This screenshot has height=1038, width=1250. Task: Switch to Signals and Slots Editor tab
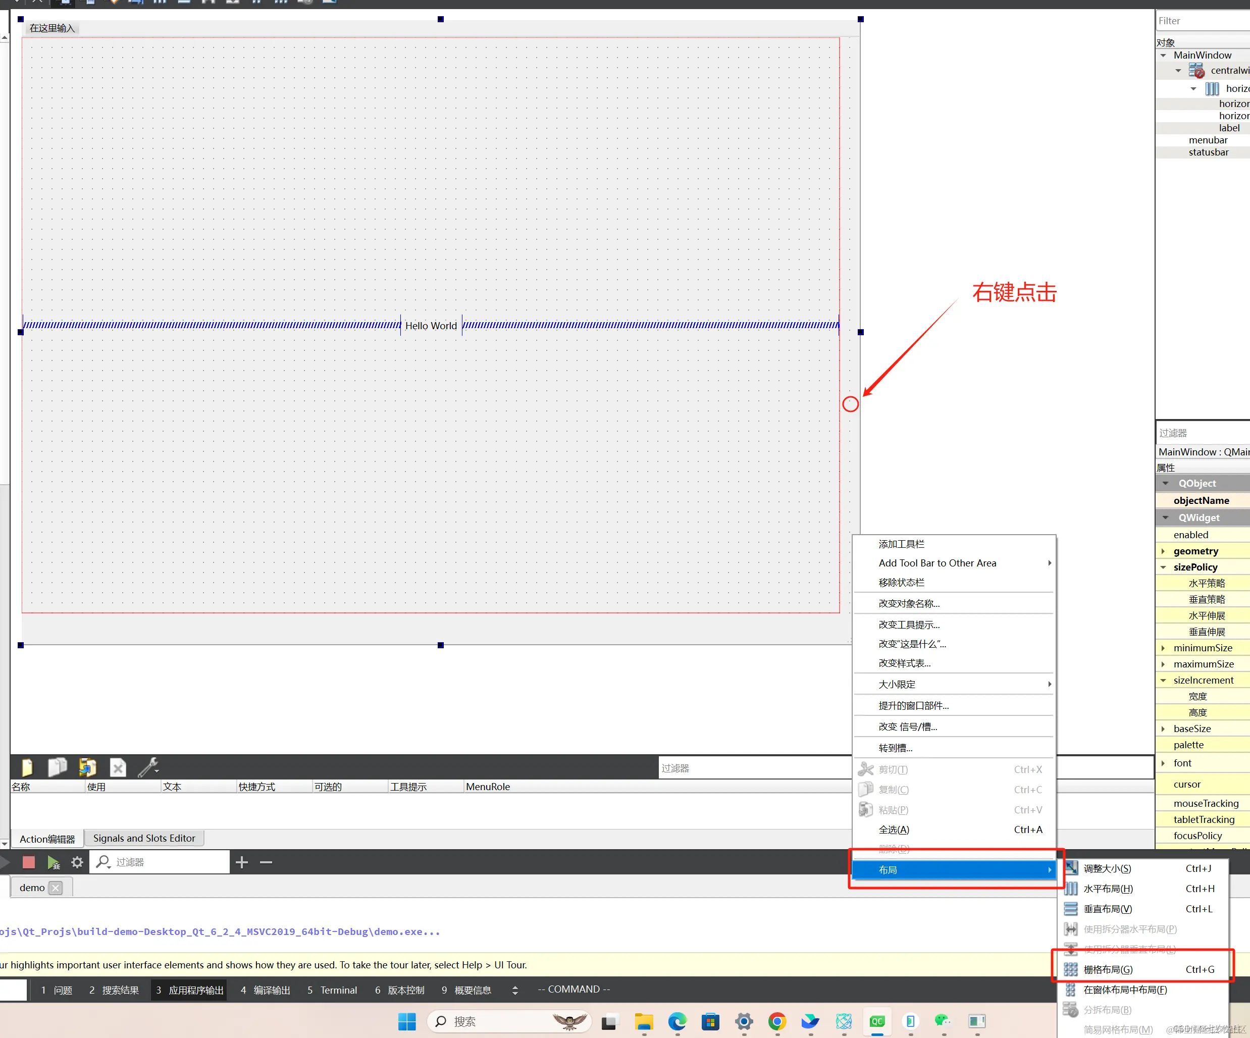coord(144,838)
